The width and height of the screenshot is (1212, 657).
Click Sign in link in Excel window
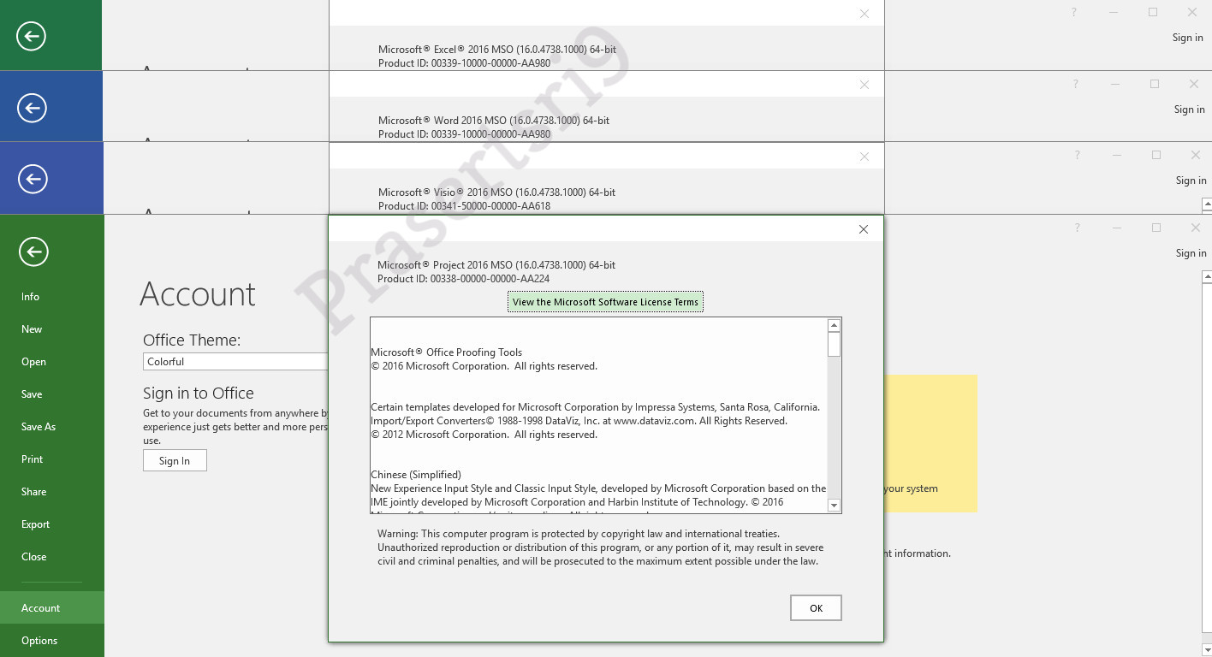point(1187,38)
